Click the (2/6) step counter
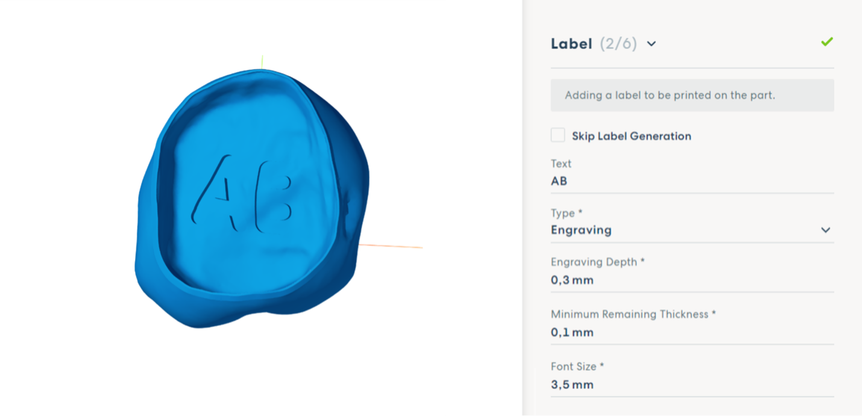 point(618,44)
